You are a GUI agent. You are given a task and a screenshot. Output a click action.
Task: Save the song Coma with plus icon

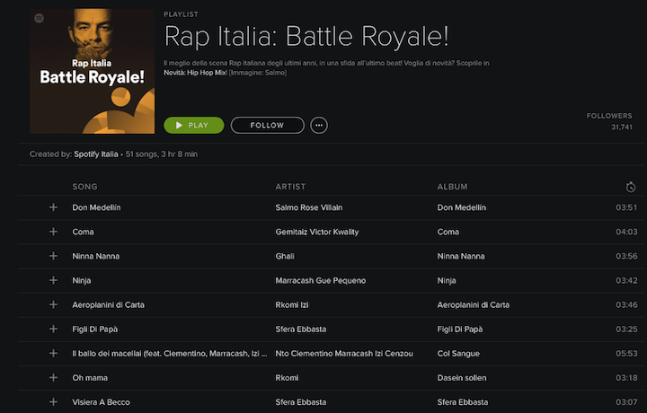pyautogui.click(x=53, y=232)
